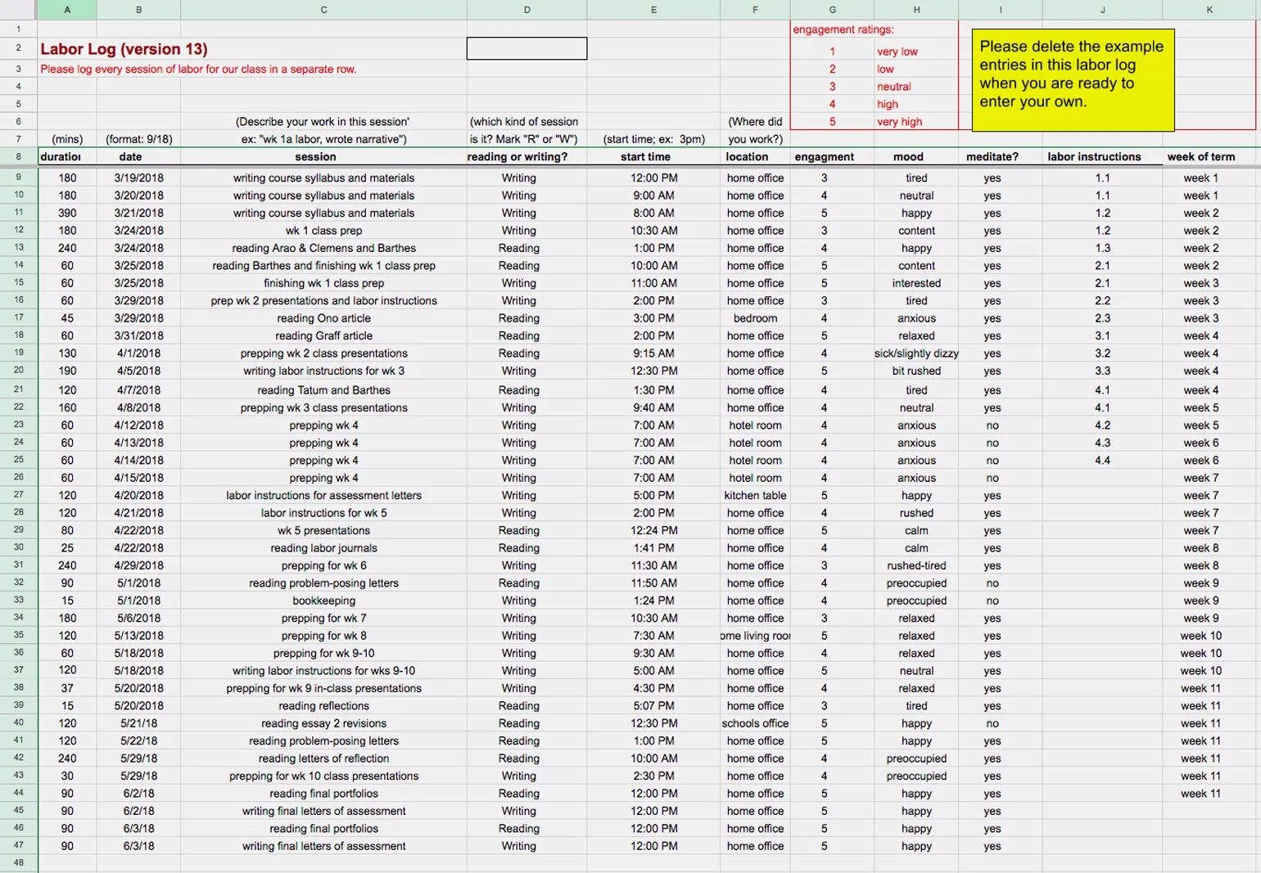
Task: Click the 'rushed-tired' mood cell
Action: coord(916,565)
